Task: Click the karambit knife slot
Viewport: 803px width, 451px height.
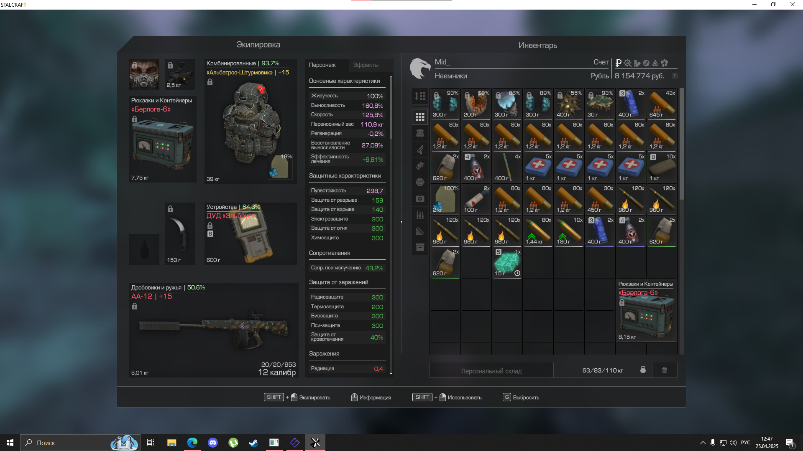Action: pos(180,233)
